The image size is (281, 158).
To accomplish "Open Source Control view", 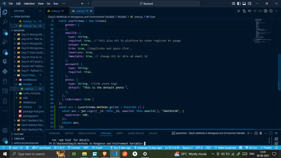I will coord(5,32).
